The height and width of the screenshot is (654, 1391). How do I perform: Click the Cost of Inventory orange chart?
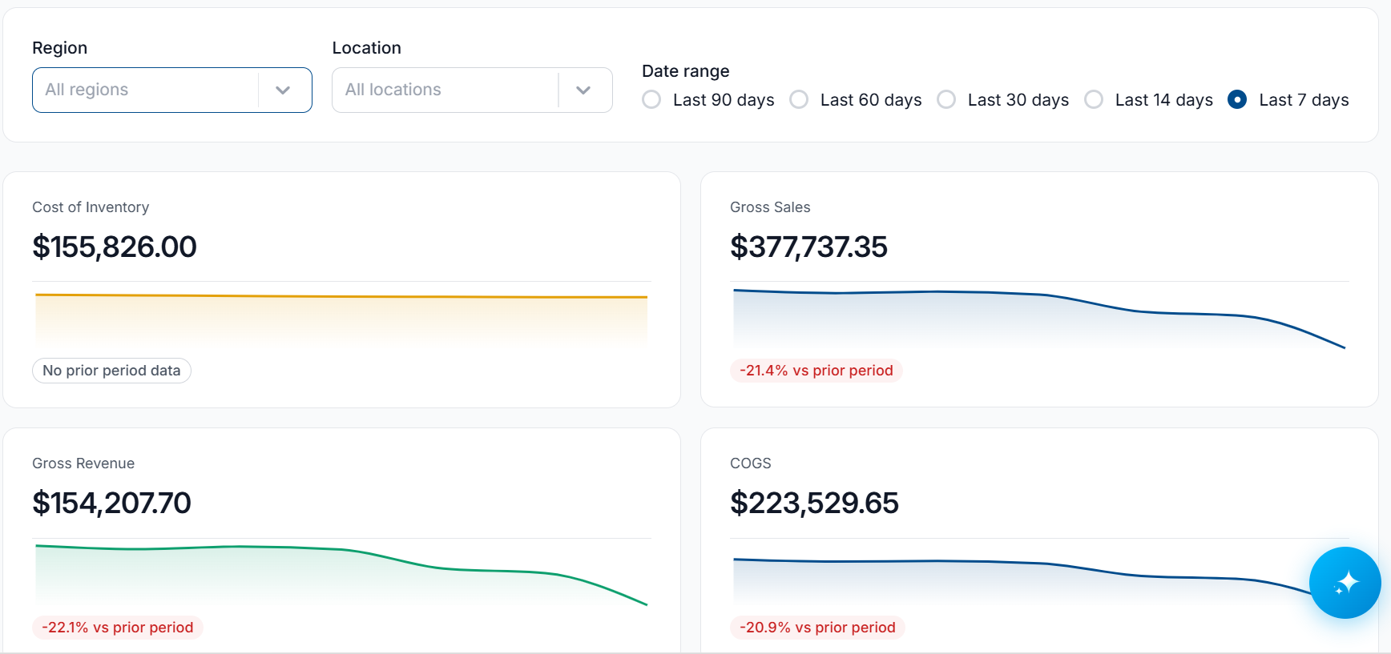tap(341, 319)
